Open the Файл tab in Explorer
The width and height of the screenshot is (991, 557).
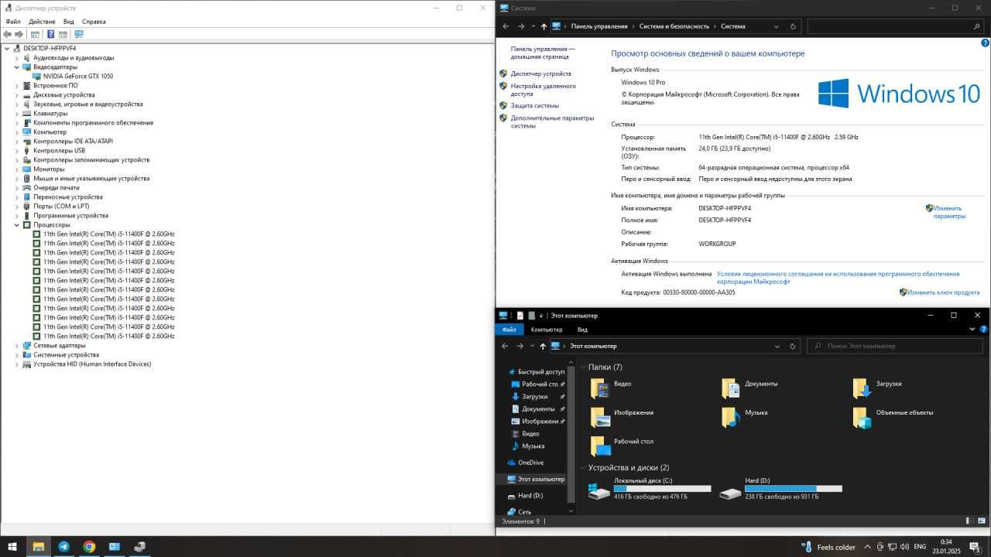click(509, 330)
